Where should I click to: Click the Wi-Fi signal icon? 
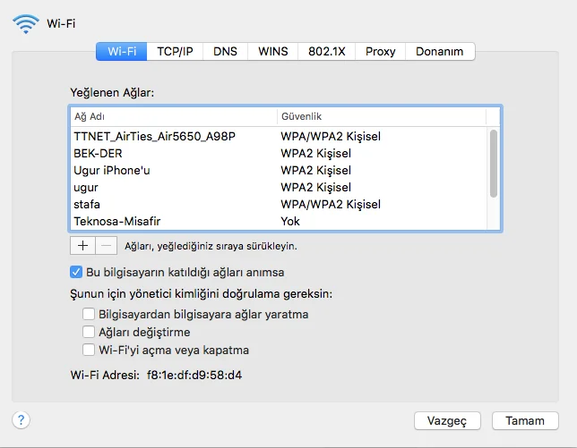26,23
